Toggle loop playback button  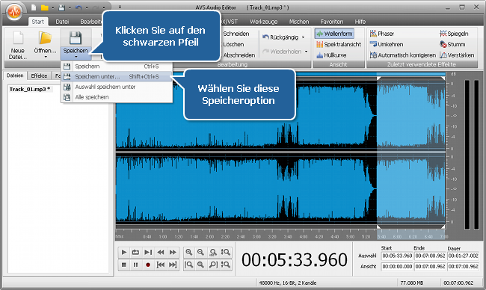135,252
